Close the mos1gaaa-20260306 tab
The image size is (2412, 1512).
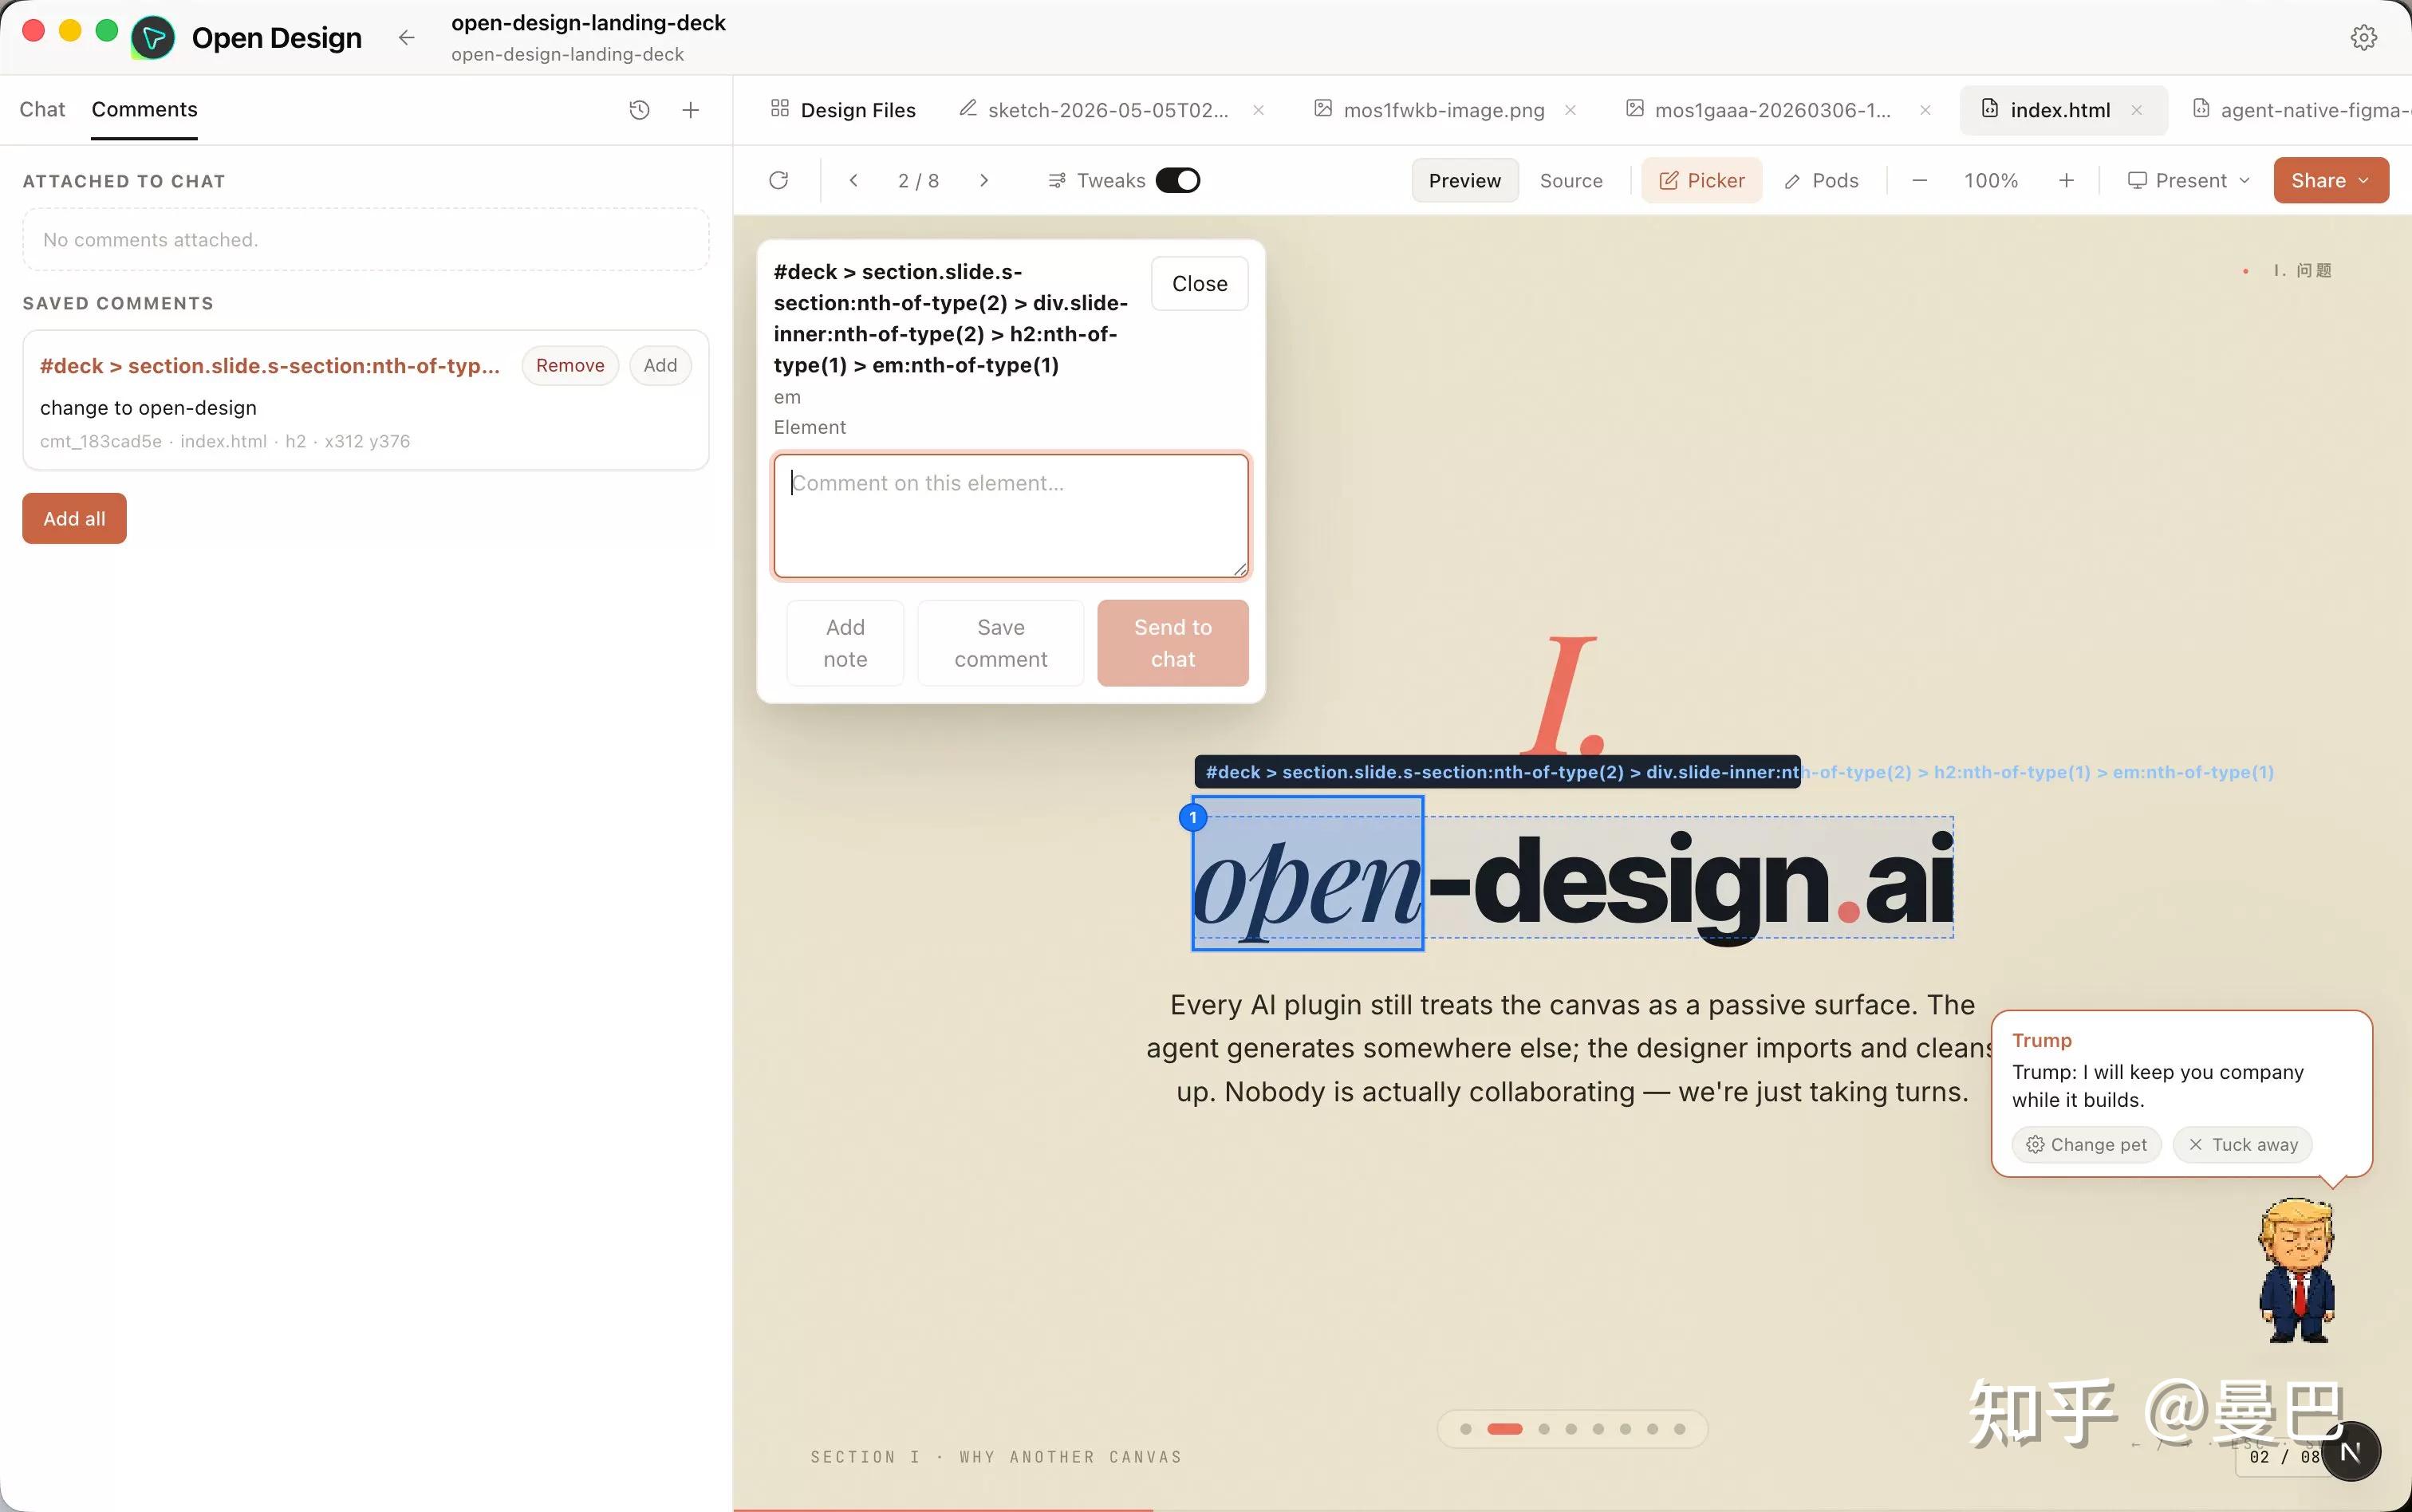pos(1925,110)
